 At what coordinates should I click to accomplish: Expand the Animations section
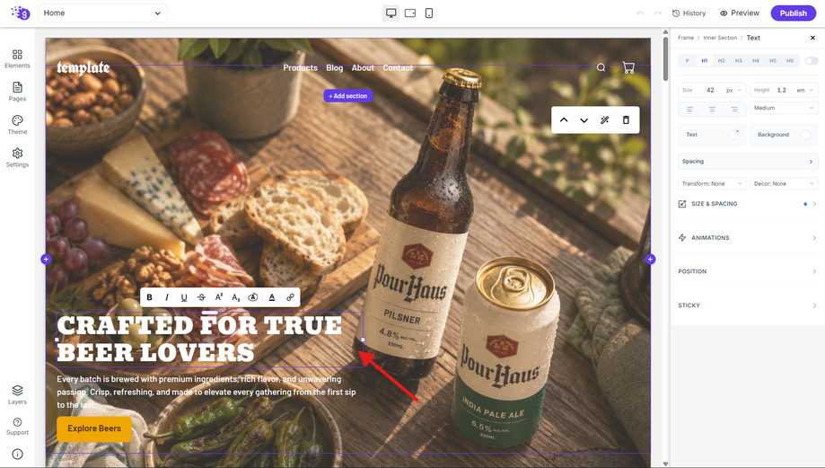coord(748,238)
